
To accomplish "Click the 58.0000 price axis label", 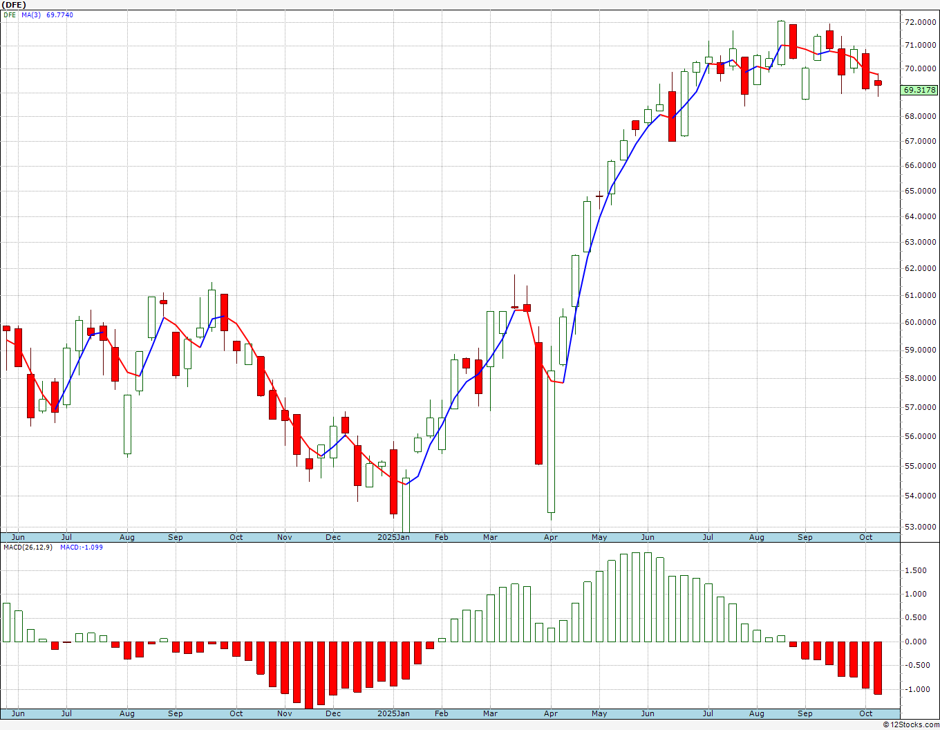I will (x=921, y=378).
